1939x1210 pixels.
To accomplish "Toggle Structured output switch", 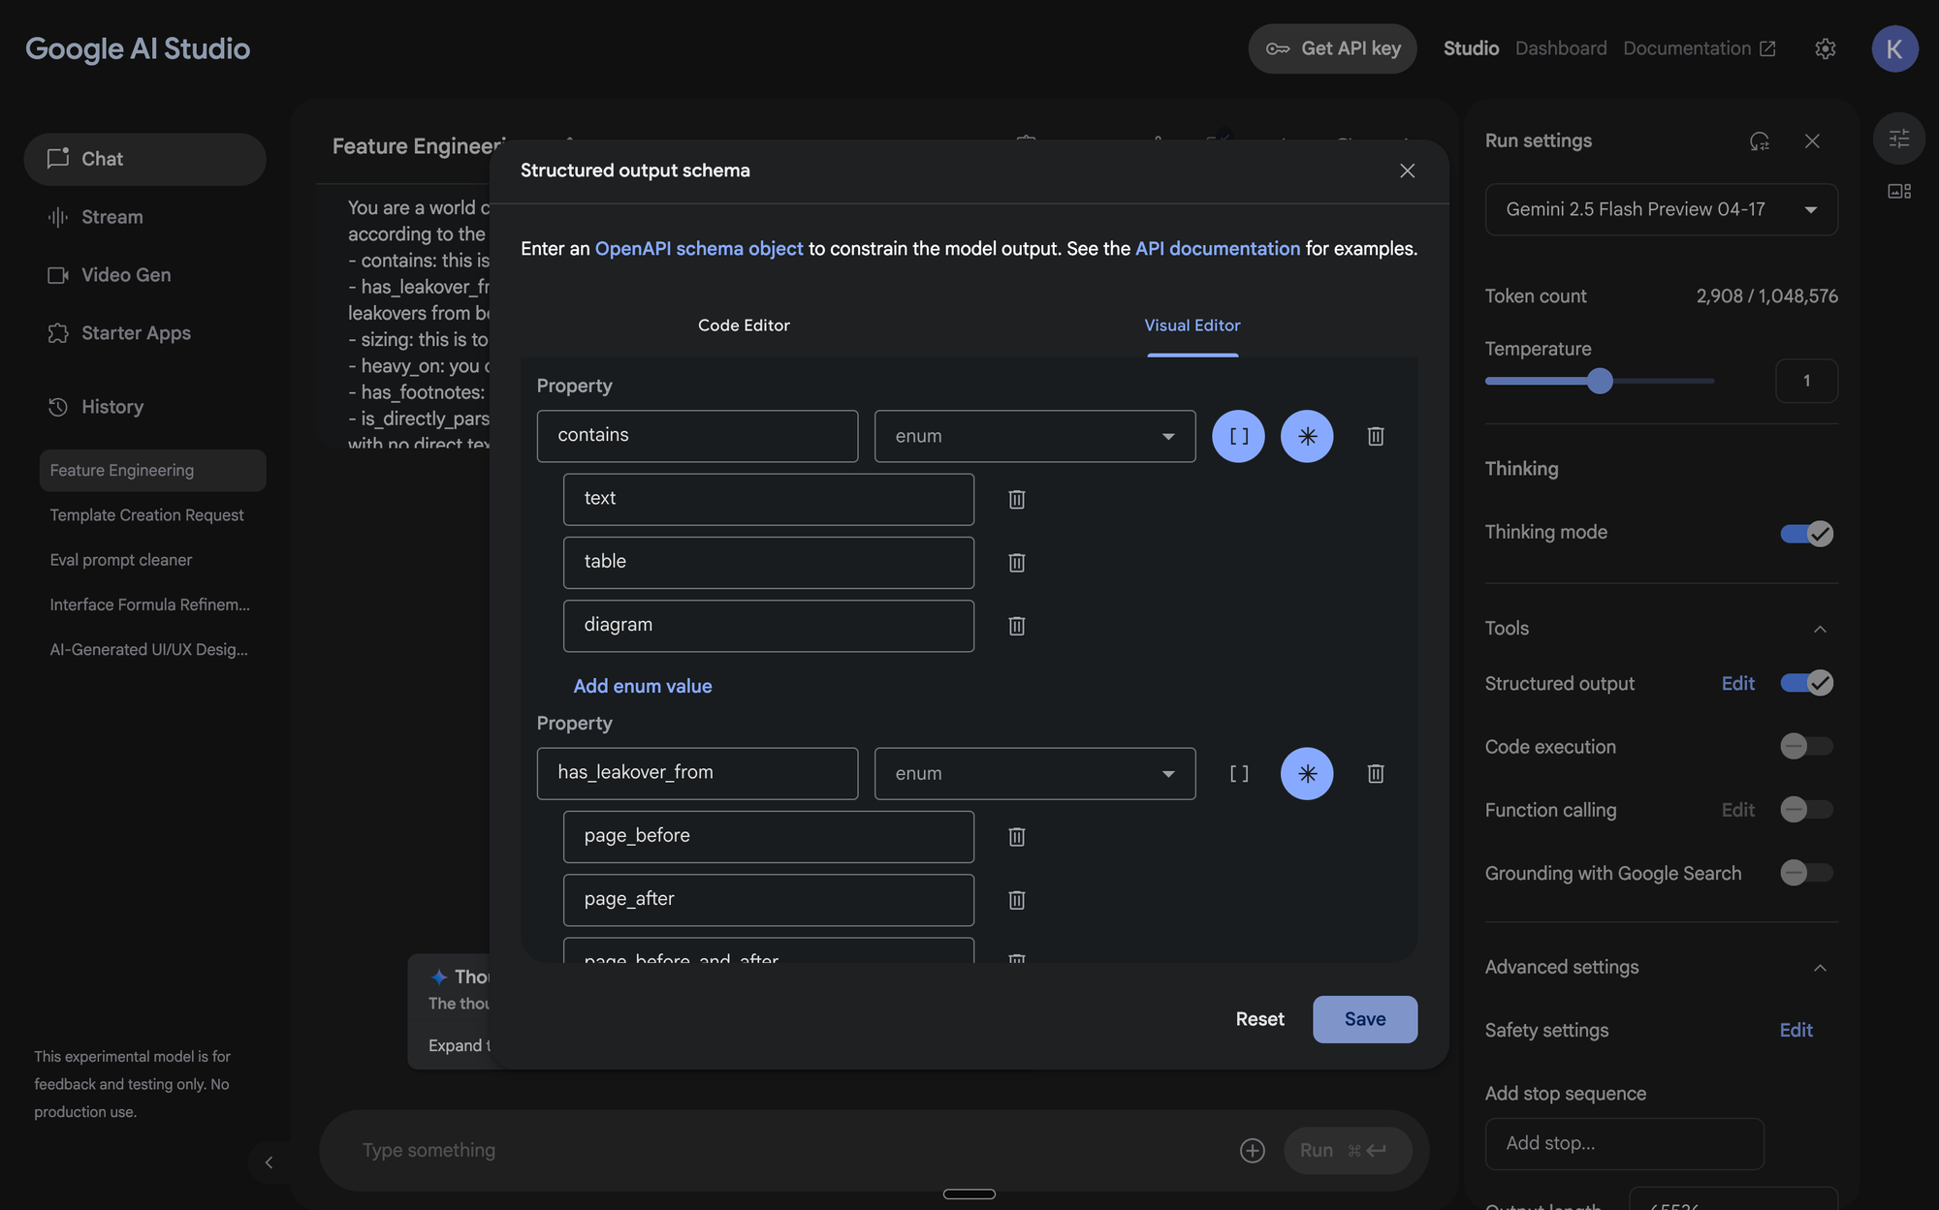I will click(1806, 683).
